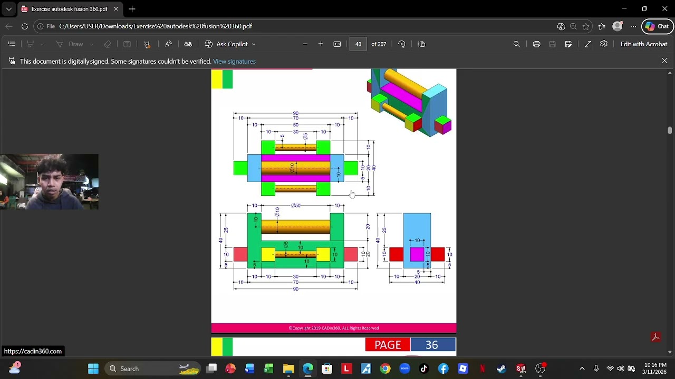
Task: Zoom out with the minus button
Action: (305, 44)
